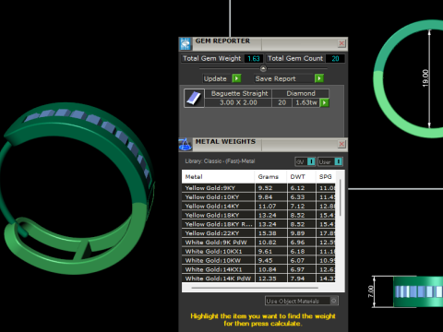The image size is (443, 332).
Task: Click the 6.12 DWT value
Action: pyautogui.click(x=297, y=188)
